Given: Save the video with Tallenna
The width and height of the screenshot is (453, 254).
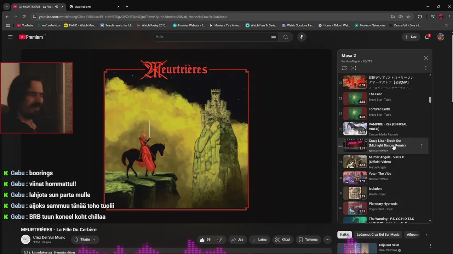Looking at the screenshot, I should click(x=308, y=240).
